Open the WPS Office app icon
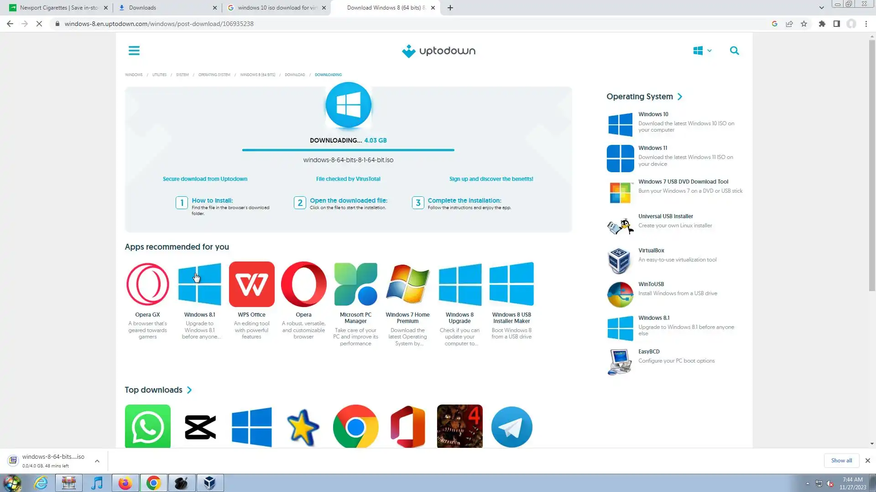The image size is (876, 492). tap(251, 284)
